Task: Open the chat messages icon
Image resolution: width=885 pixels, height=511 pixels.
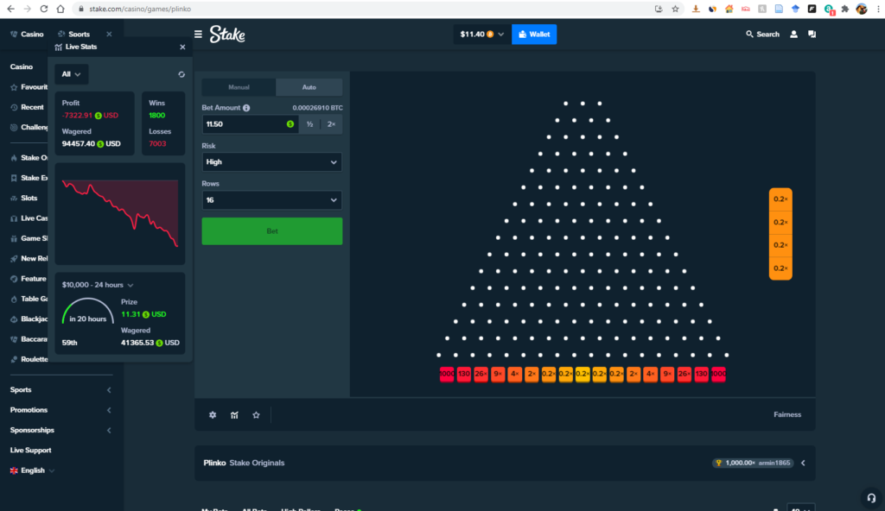Action: click(812, 35)
